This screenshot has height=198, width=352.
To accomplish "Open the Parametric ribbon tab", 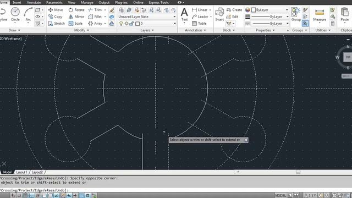I will [54, 2].
